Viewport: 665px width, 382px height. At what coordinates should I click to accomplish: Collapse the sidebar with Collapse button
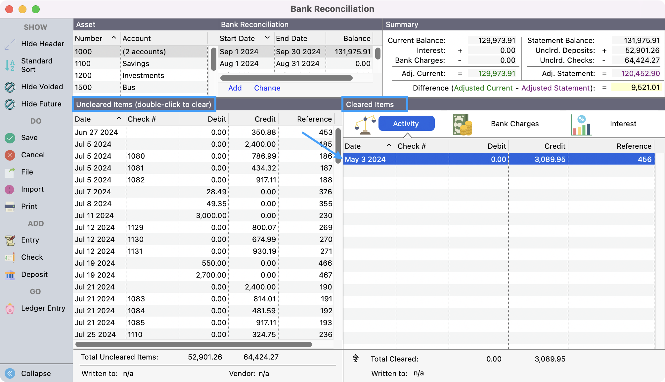click(x=10, y=373)
